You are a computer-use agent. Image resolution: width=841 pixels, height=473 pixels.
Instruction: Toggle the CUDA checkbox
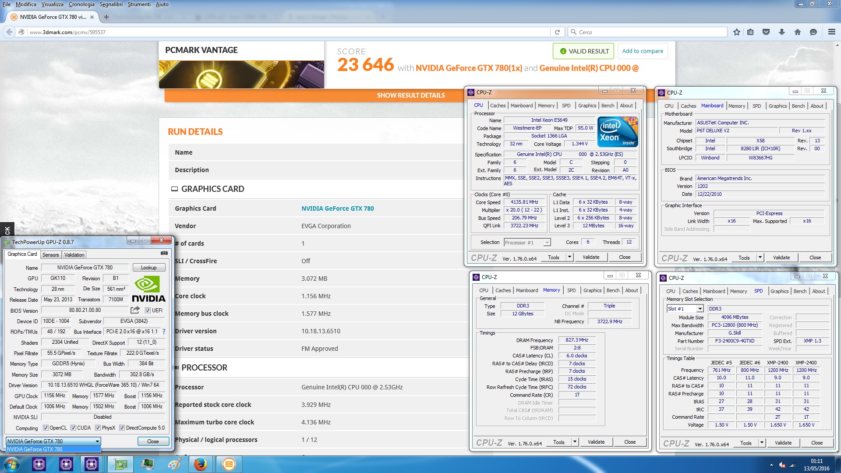tap(74, 428)
